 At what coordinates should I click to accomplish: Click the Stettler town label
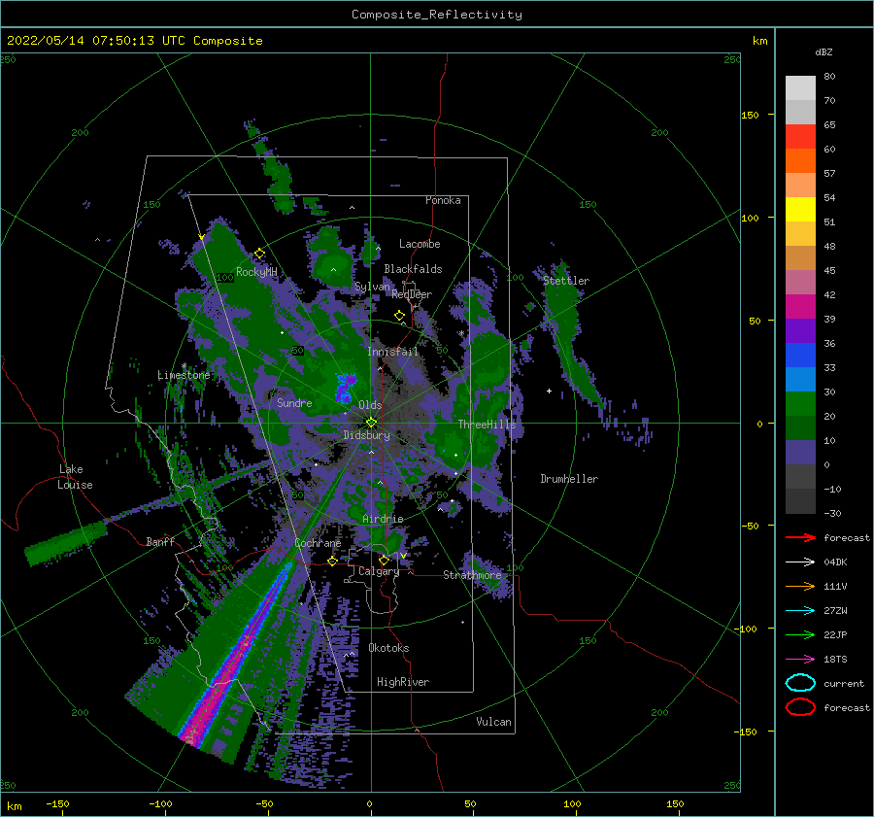click(x=566, y=281)
